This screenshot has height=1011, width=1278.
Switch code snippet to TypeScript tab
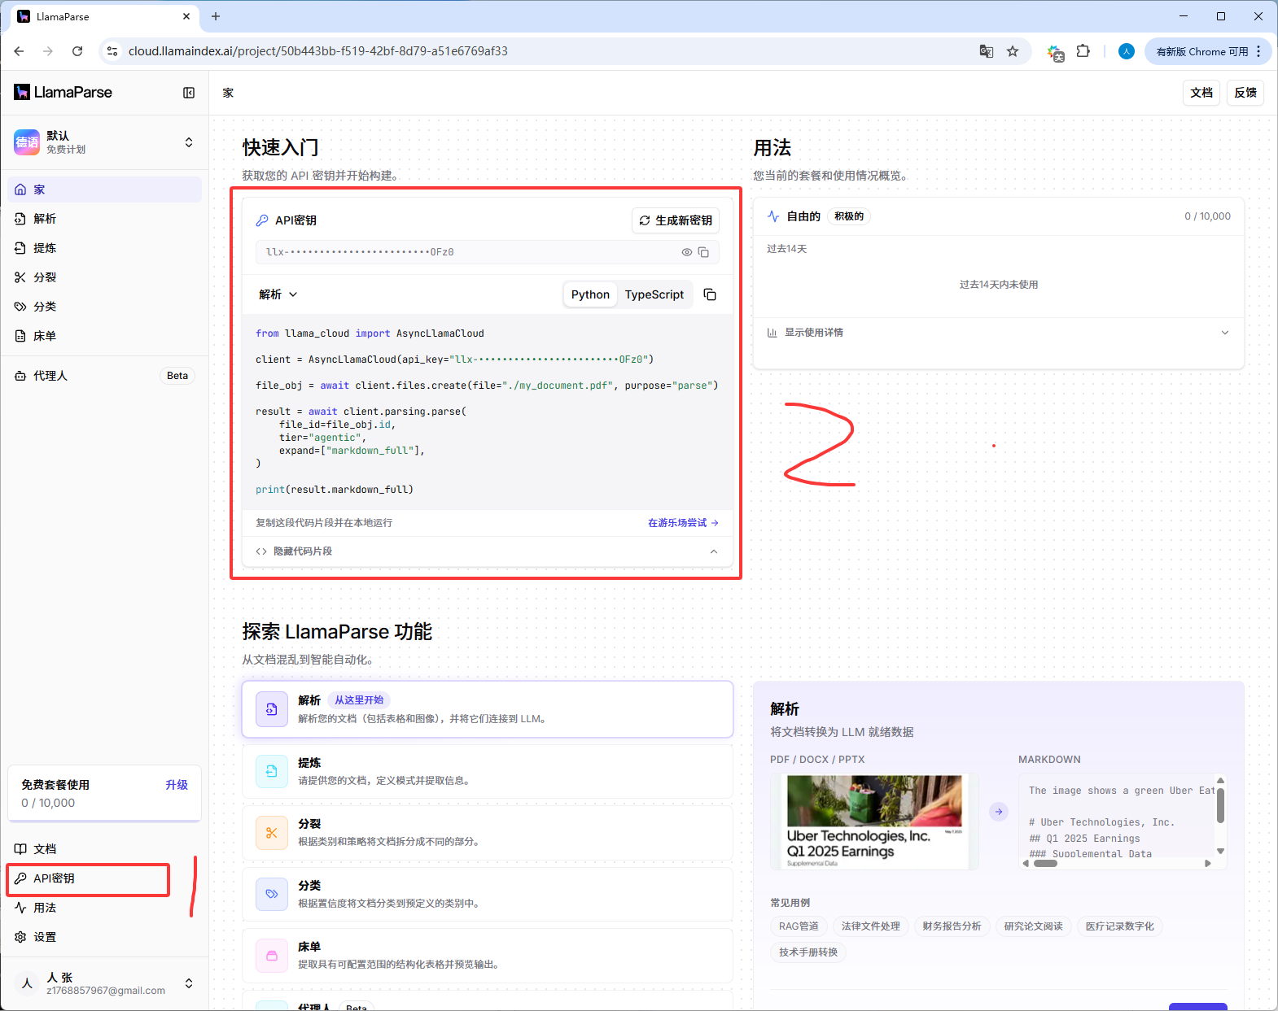pyautogui.click(x=654, y=294)
